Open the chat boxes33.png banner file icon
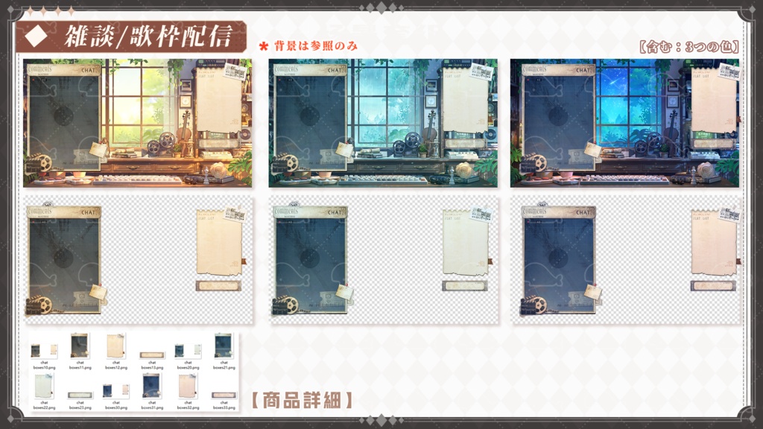This screenshot has height=429, width=763. click(224, 393)
